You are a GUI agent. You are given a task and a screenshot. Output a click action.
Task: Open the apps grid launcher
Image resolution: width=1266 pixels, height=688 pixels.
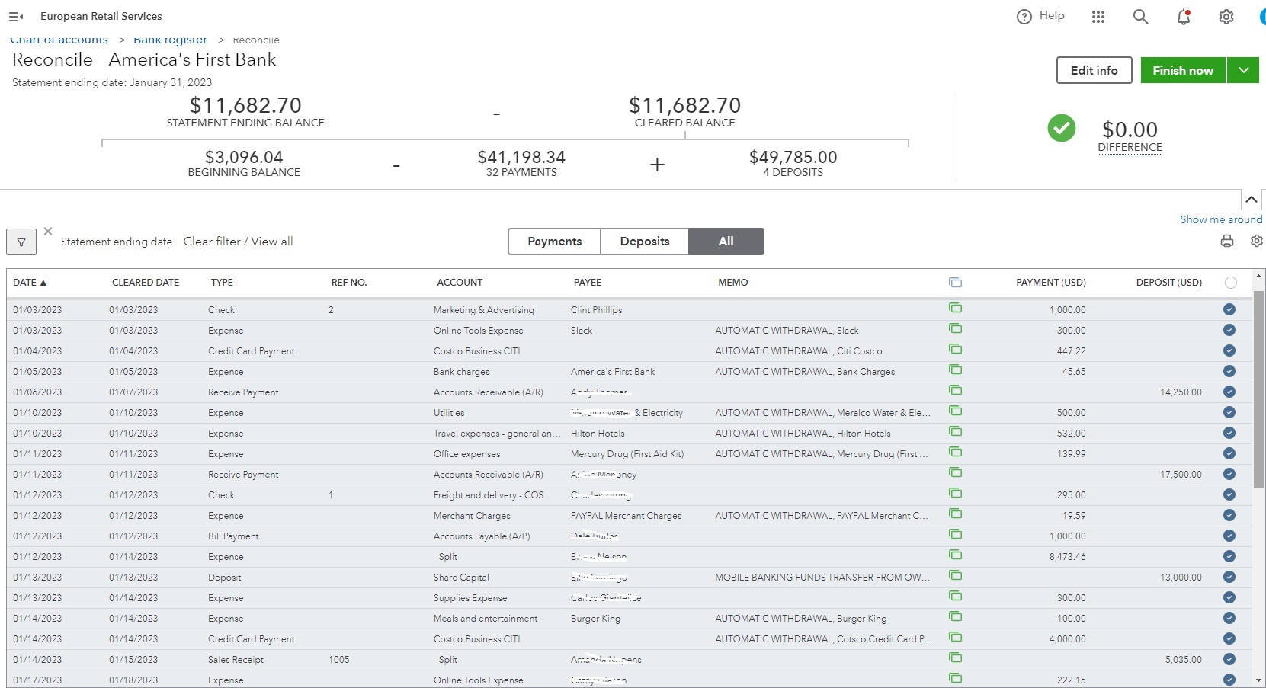[x=1098, y=17]
